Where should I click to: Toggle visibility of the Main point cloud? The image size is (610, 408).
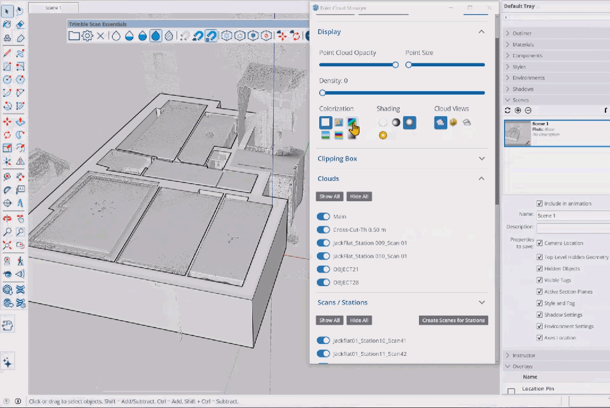[323, 216]
